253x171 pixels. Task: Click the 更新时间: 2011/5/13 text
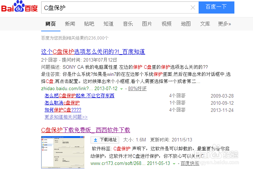[x=171, y=140]
